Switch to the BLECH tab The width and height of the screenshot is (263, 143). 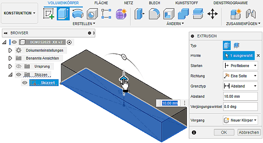click(155, 3)
